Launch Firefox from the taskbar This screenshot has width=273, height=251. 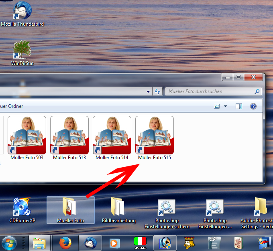click(x=65, y=243)
